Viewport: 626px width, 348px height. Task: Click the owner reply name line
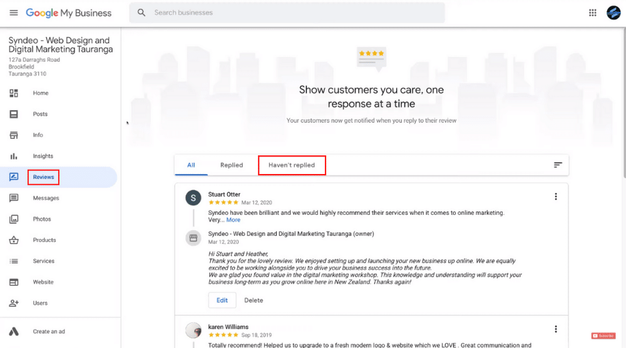(290, 234)
